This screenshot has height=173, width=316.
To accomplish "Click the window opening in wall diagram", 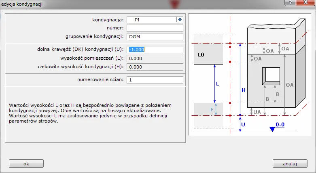I will pyautogui.click(x=272, y=76).
